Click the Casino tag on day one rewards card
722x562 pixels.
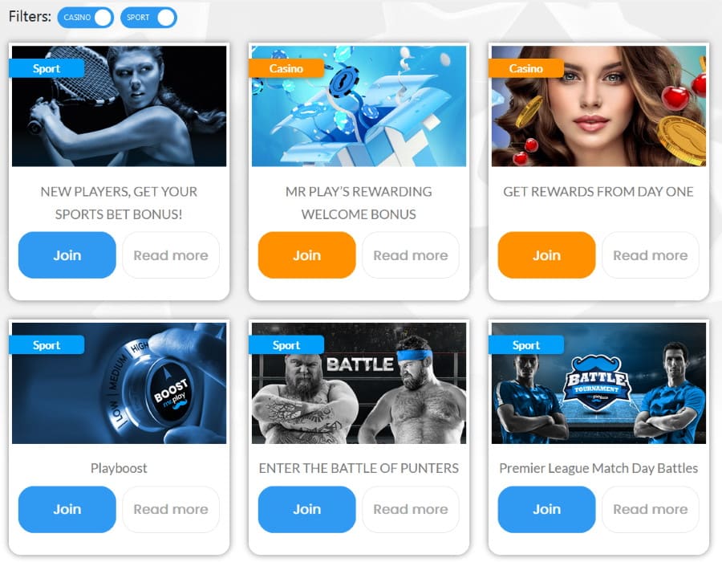pos(525,68)
